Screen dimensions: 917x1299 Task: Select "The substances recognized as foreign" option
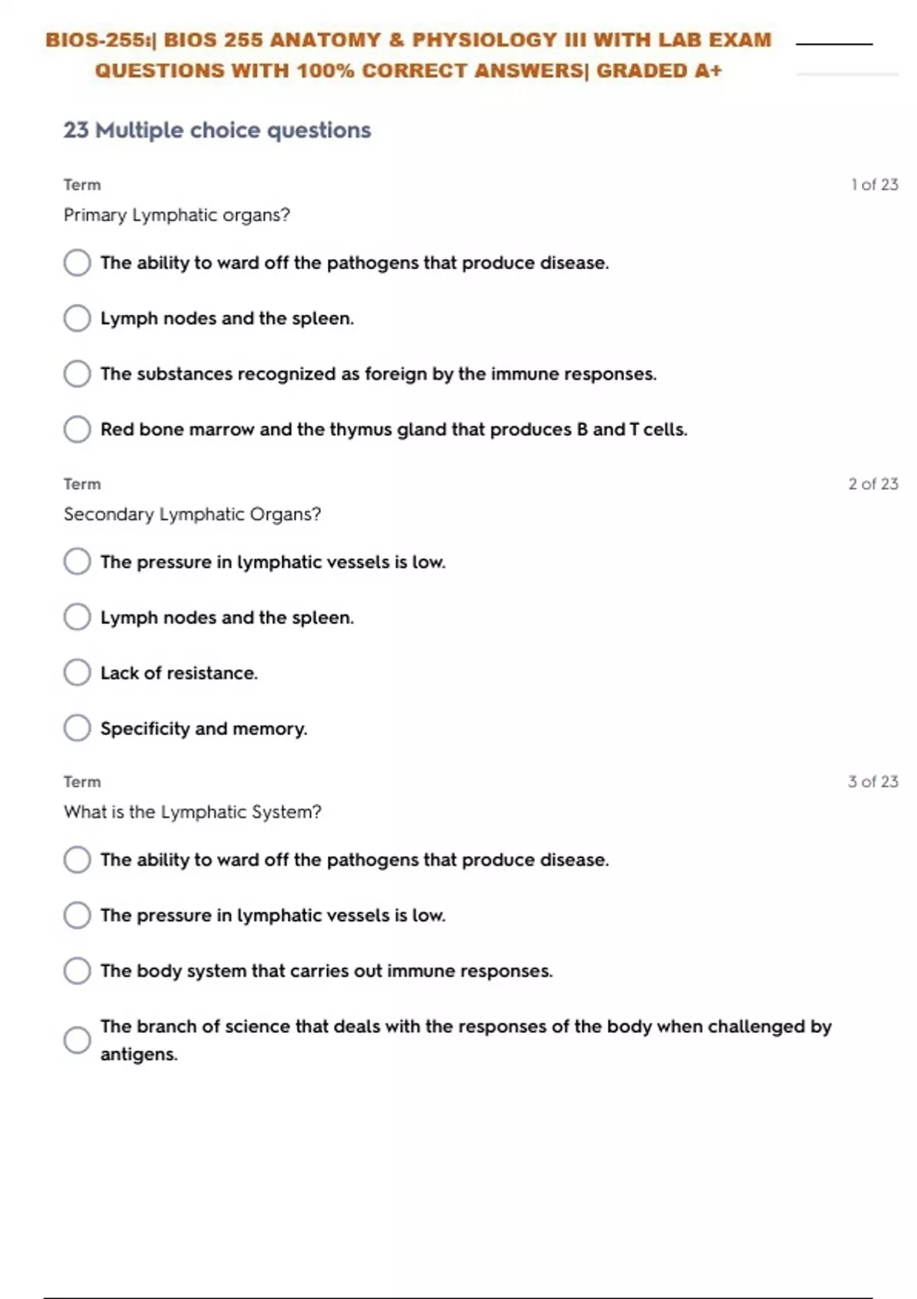[x=77, y=374]
